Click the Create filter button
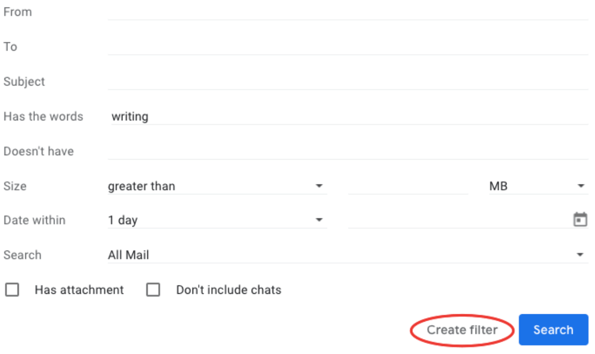The width and height of the screenshot is (595, 354). [462, 330]
